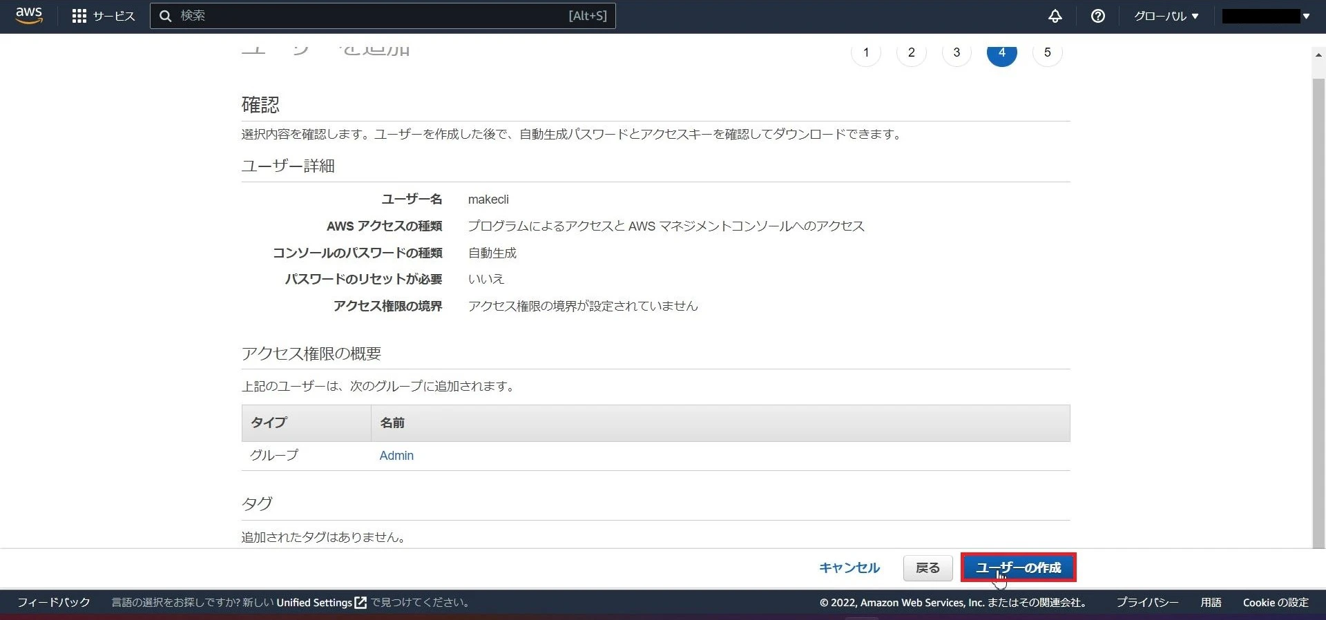Open the サービス grid menu
The height and width of the screenshot is (620, 1326).
pos(104,16)
